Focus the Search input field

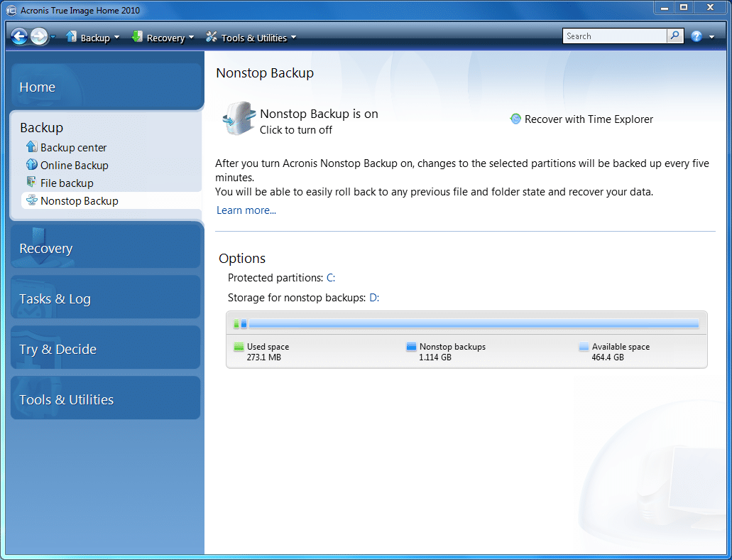614,36
